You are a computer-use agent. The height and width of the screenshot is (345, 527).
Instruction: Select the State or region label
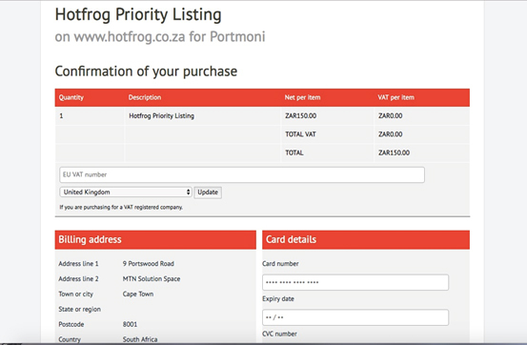coord(79,310)
